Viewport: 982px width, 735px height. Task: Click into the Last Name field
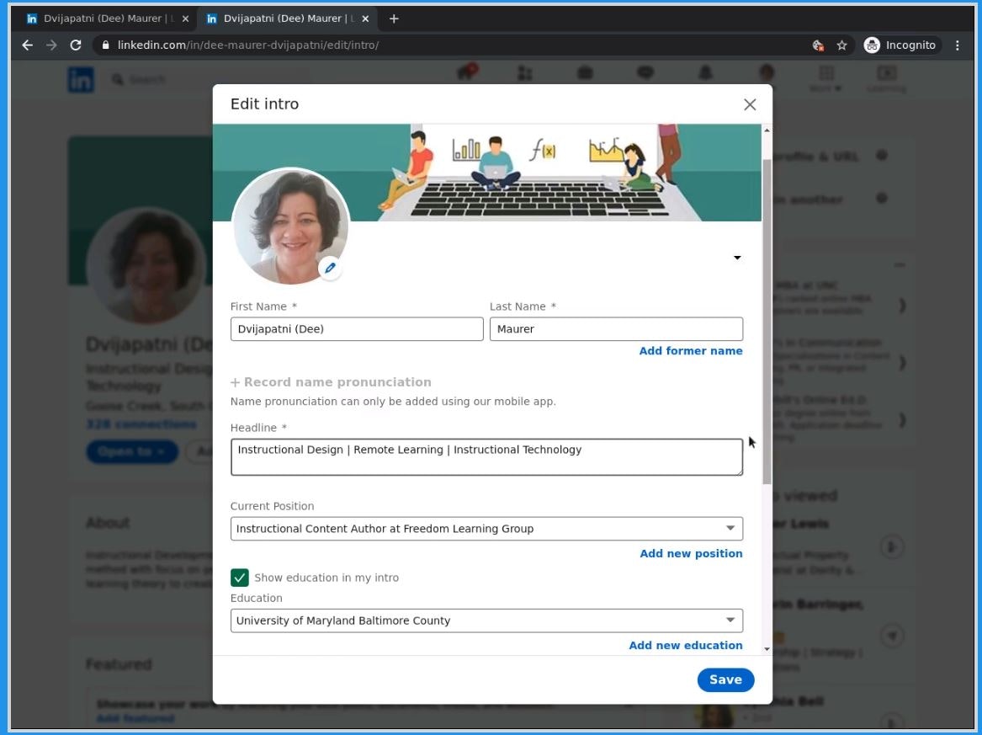pos(616,329)
